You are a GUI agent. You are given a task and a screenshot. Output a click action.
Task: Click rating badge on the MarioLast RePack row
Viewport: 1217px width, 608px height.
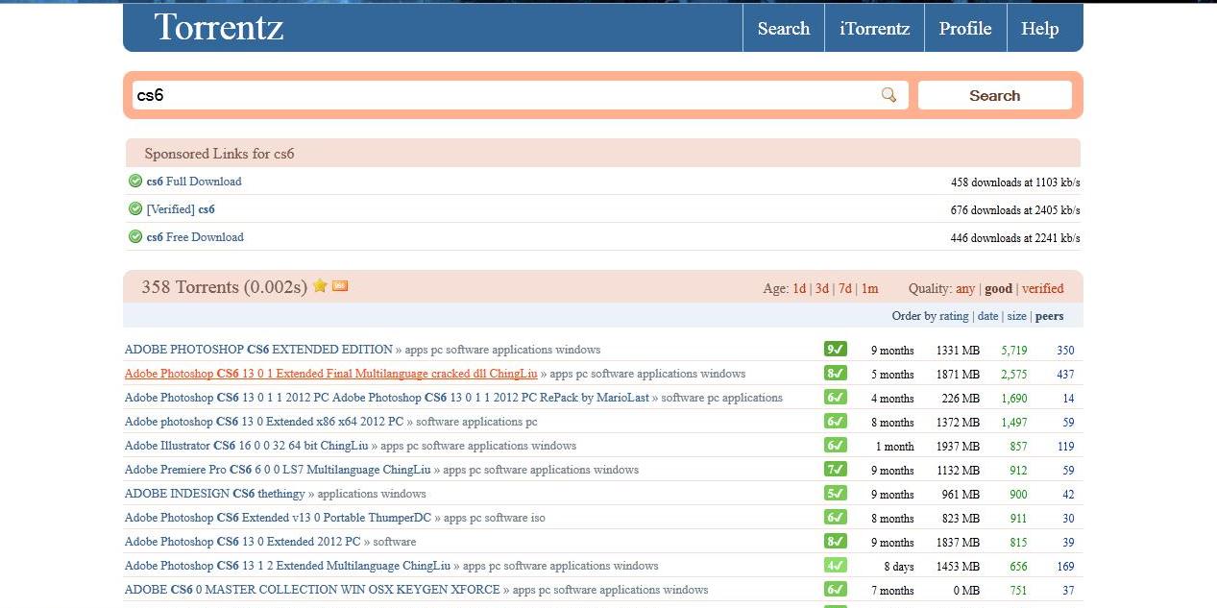point(835,398)
